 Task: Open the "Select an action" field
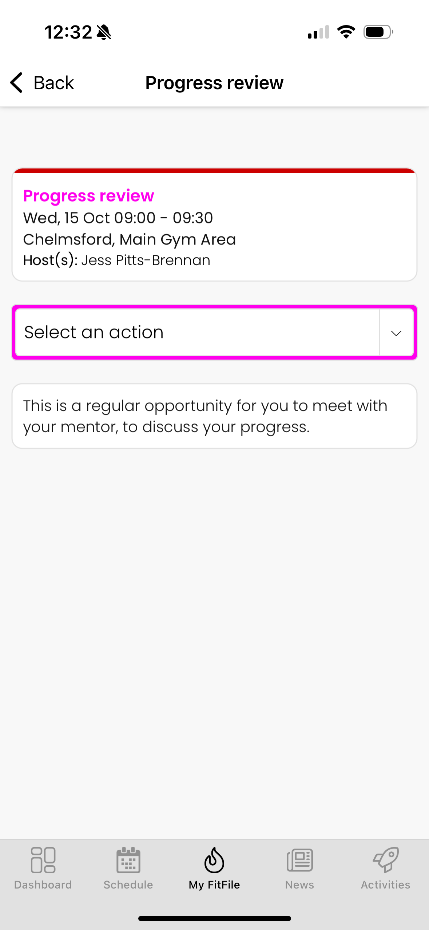196,332
